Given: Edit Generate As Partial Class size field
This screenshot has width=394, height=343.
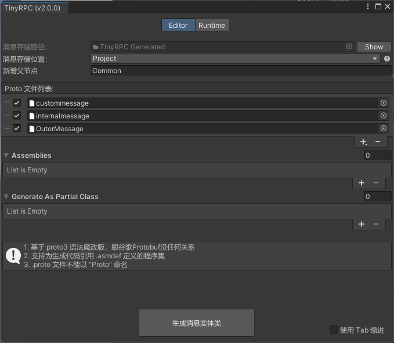Looking at the screenshot, I should pyautogui.click(x=377, y=197).
